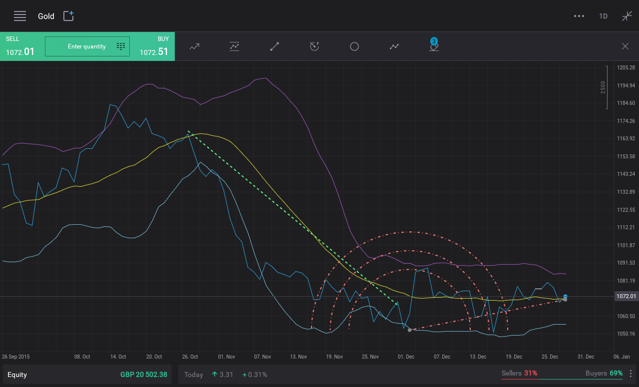This screenshot has width=639, height=387.
Task: Click the 2500 scale bracket on the price axis
Action: coord(604,87)
